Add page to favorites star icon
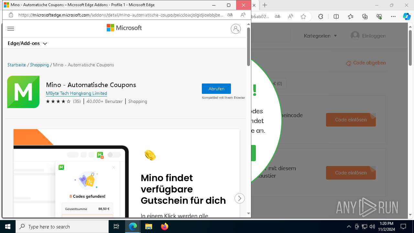This screenshot has height=233, width=414. [303, 17]
